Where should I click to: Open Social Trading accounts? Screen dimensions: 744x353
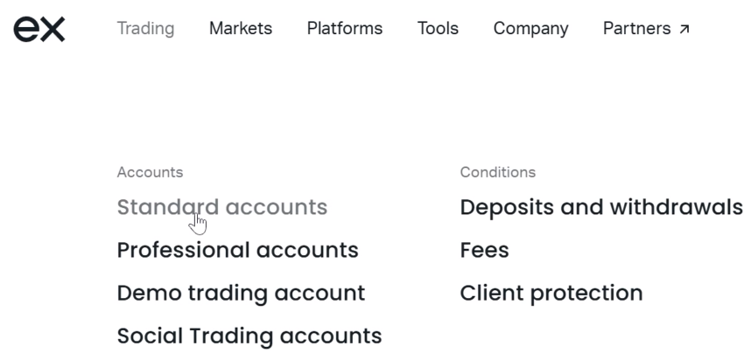[x=249, y=336]
